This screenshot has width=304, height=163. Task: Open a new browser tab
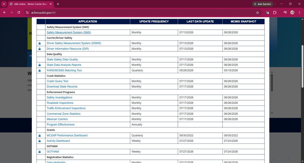pyautogui.click(x=58, y=4)
